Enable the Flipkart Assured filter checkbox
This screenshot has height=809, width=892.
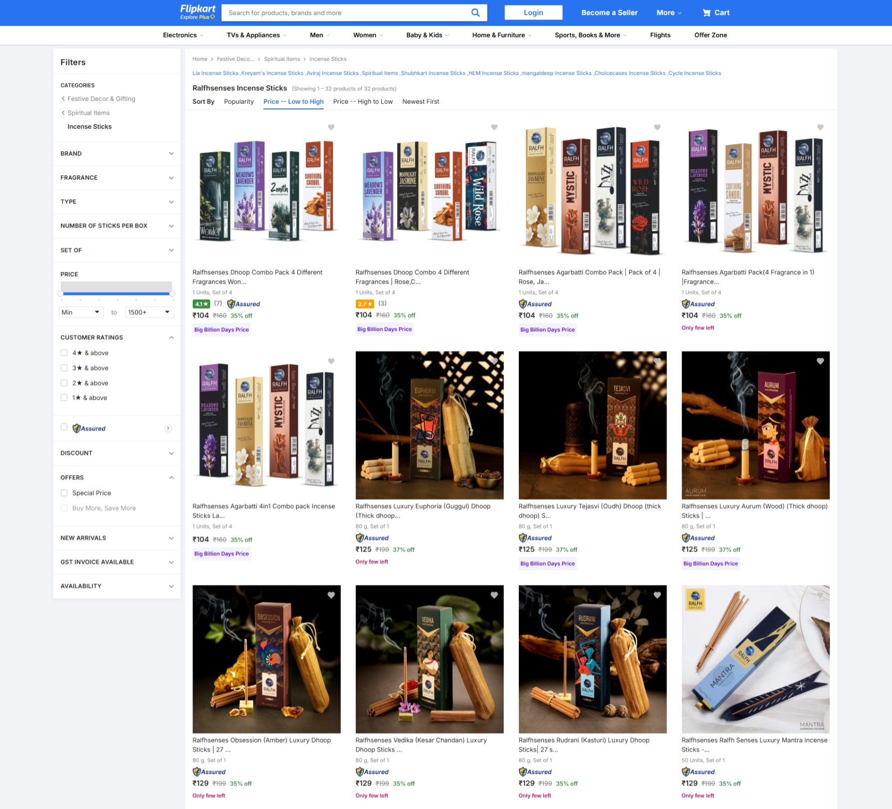click(64, 427)
